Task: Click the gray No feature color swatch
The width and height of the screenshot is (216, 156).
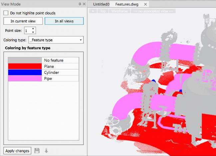Action: [25, 60]
